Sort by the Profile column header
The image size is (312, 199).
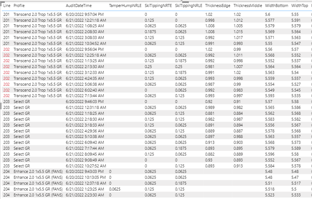(x=19, y=6)
